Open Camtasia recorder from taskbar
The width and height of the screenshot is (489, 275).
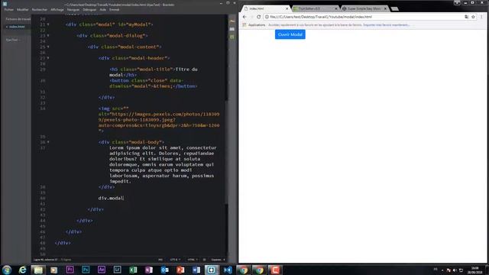point(275,270)
